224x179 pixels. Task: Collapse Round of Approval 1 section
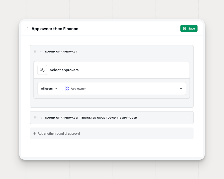[41, 51]
